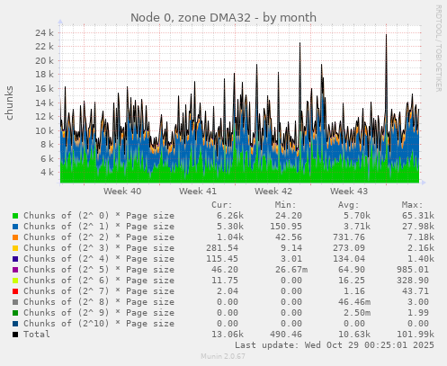Click the 'Max:' column header
Screen dimensions: 447x366
(412, 205)
